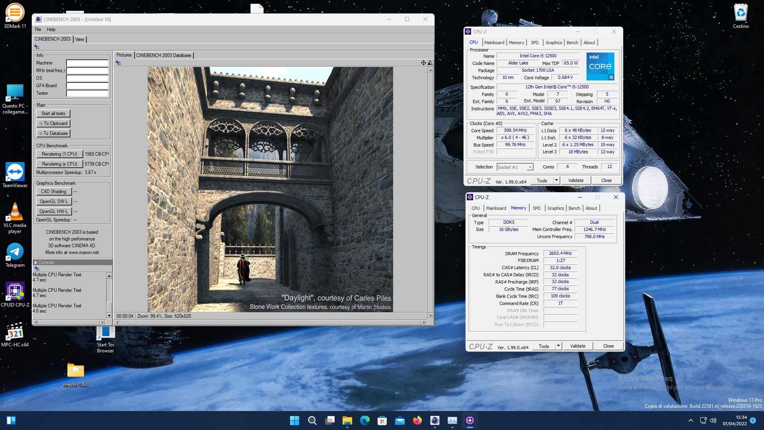
Task: Click the render view horizontal scrollbar track
Action: click(271, 322)
